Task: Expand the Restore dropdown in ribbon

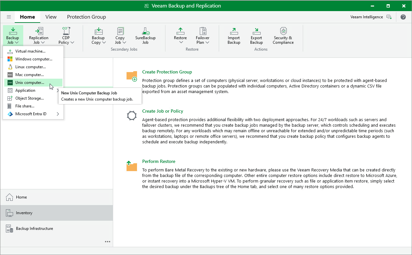Action: (180, 36)
